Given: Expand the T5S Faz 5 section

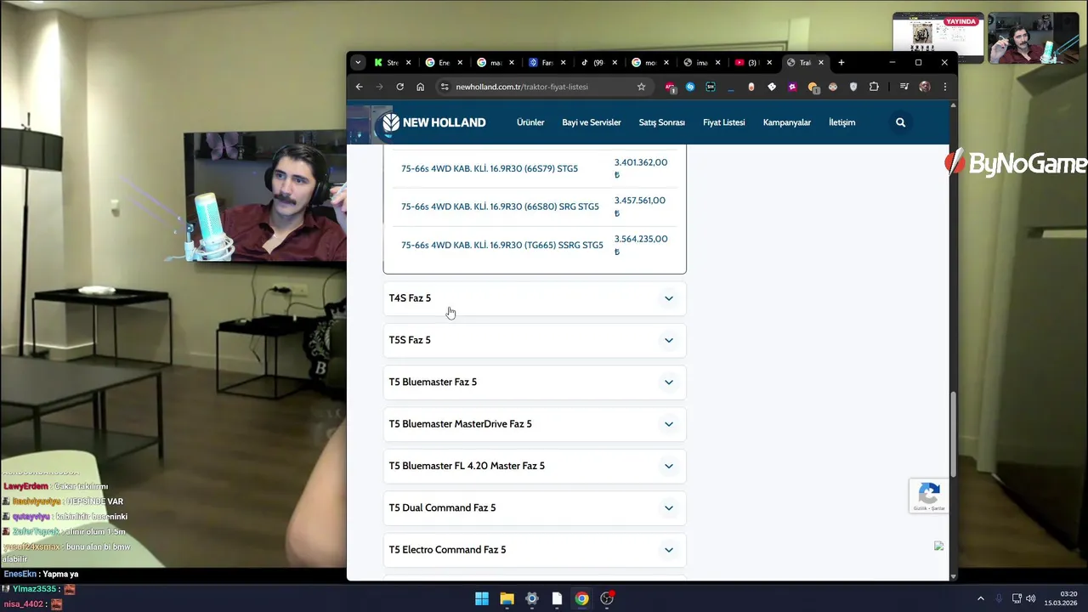Looking at the screenshot, I should 535,340.
